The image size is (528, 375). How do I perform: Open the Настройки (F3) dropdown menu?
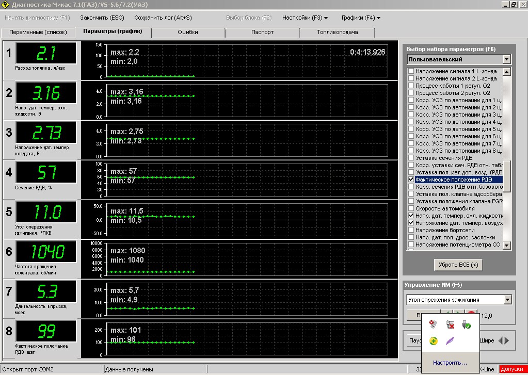(x=305, y=18)
